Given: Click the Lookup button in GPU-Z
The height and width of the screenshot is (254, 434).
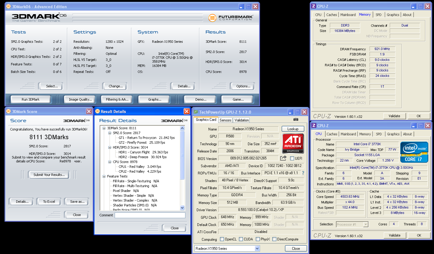Looking at the screenshot, I should pyautogui.click(x=293, y=129).
